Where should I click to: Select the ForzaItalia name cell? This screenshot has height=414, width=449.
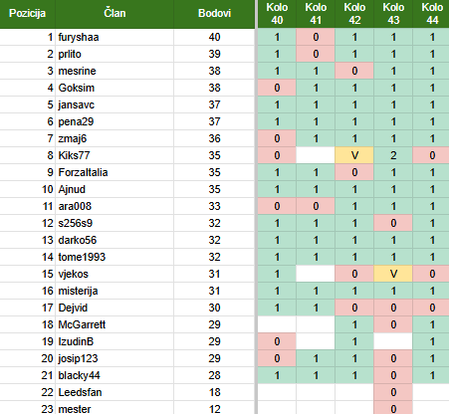coord(114,172)
